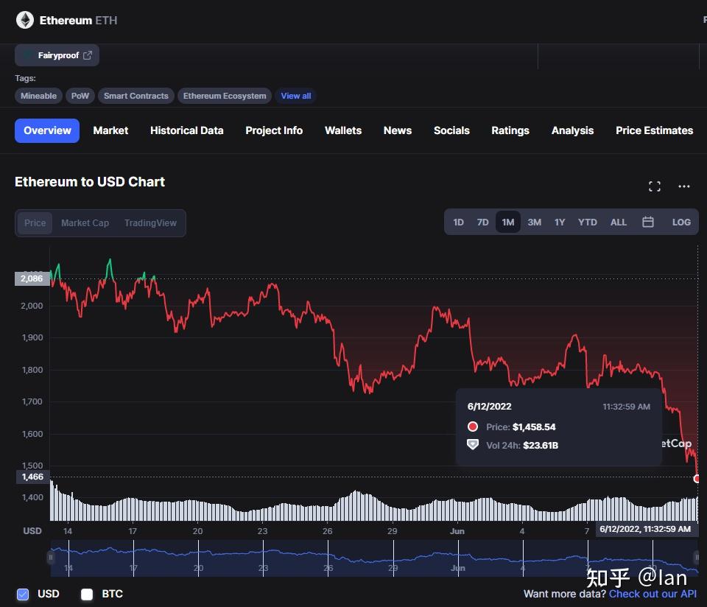Click the $1,458.54 price value
This screenshot has height=607, width=707.
[x=534, y=427]
